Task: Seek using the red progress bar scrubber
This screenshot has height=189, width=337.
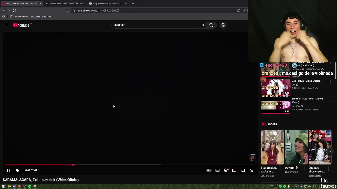Action: point(73,165)
